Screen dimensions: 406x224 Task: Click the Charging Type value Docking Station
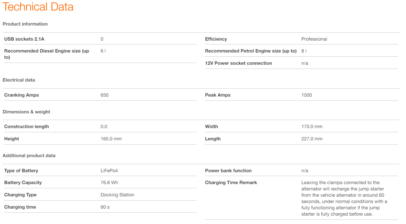coord(117,195)
